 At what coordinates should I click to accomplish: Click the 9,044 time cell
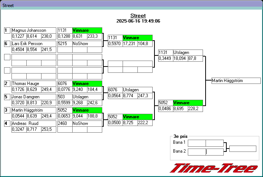pos(80,116)
